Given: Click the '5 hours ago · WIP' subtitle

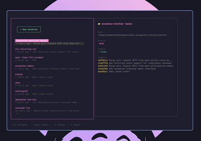Looking at the screenshot, I should [x=26, y=60].
